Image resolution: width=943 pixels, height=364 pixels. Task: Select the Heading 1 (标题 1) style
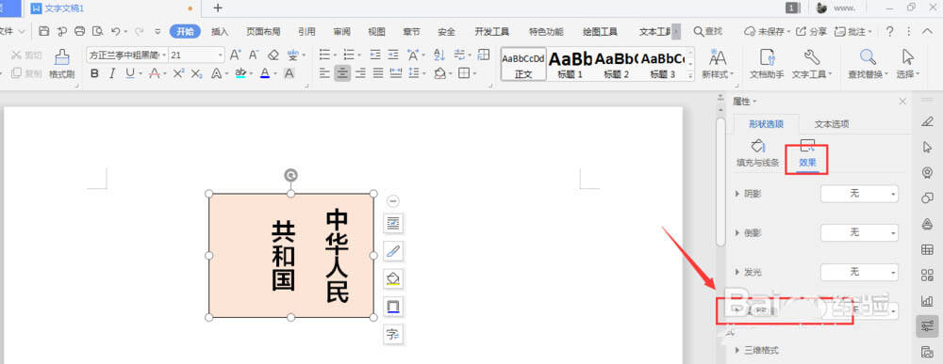[571, 64]
